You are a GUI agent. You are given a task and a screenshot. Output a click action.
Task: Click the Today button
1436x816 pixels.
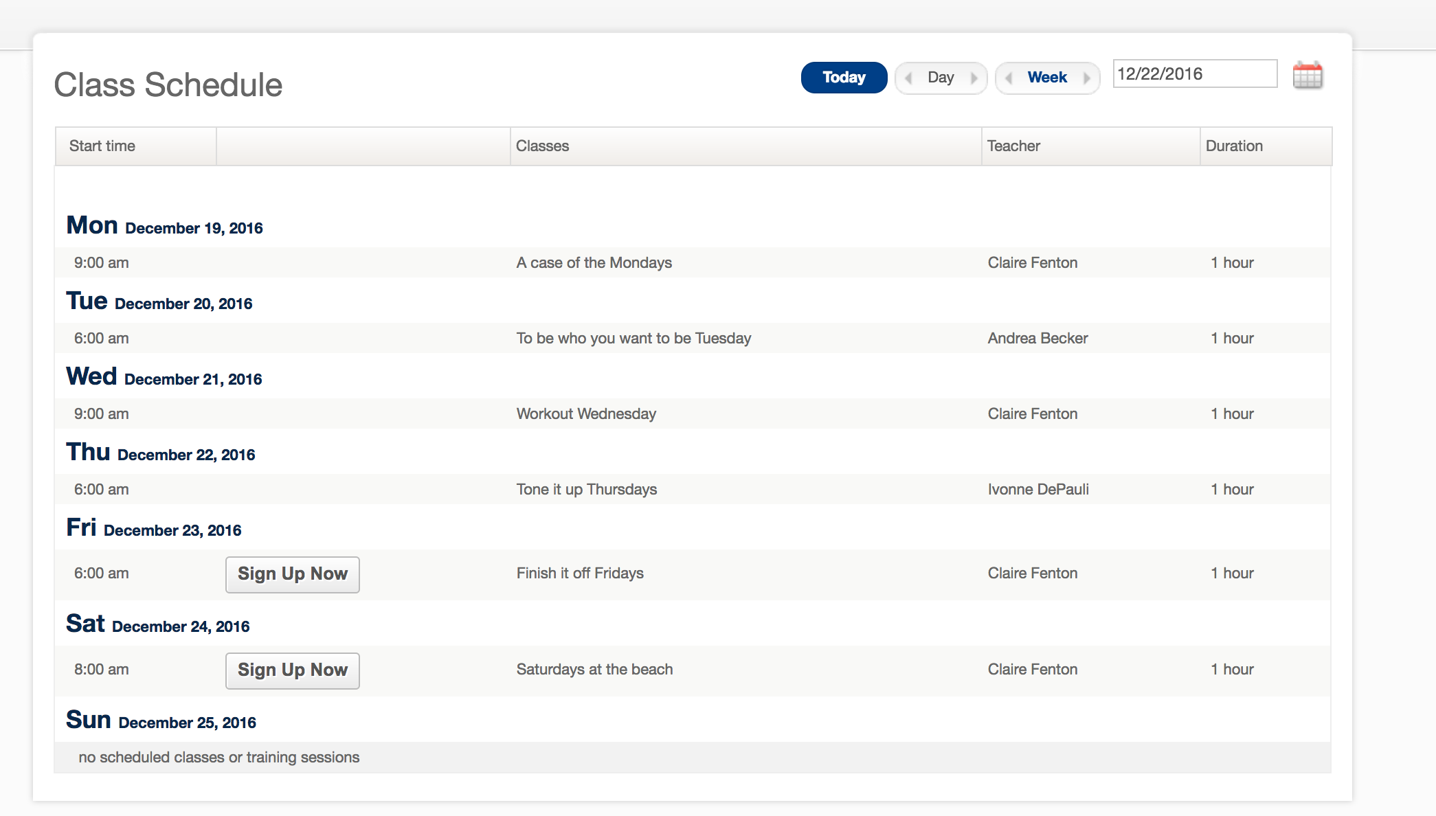[844, 78]
